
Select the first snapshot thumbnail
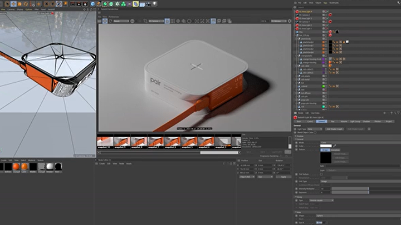(x=105, y=143)
